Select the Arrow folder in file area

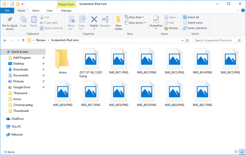[x=63, y=61]
